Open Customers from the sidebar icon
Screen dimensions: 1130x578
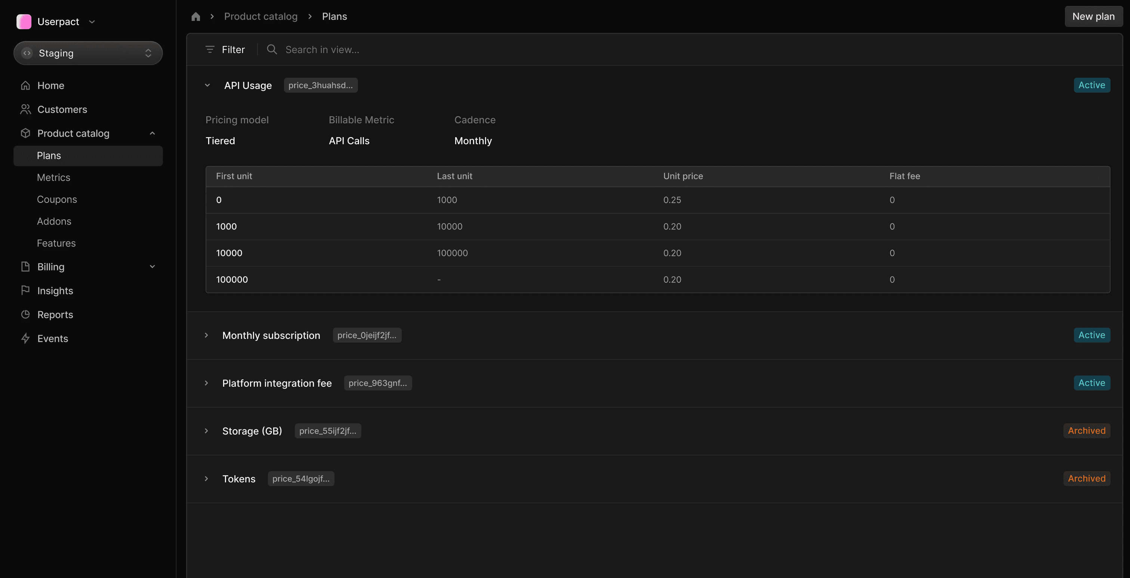point(25,109)
